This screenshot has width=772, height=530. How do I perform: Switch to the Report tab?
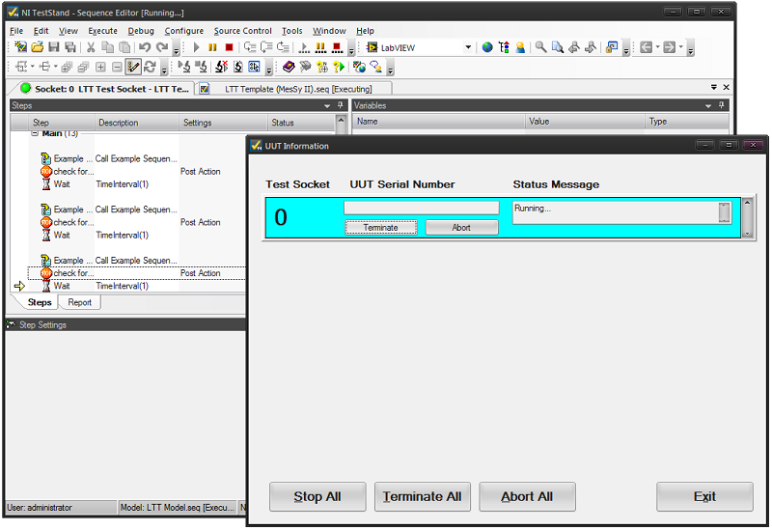point(80,302)
